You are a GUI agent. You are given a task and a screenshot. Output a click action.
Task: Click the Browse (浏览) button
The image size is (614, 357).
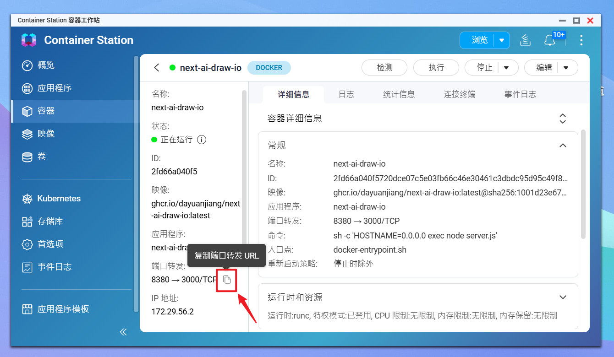(477, 40)
